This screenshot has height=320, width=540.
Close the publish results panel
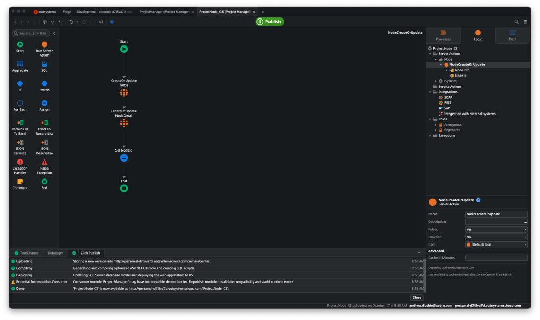(x=417, y=298)
